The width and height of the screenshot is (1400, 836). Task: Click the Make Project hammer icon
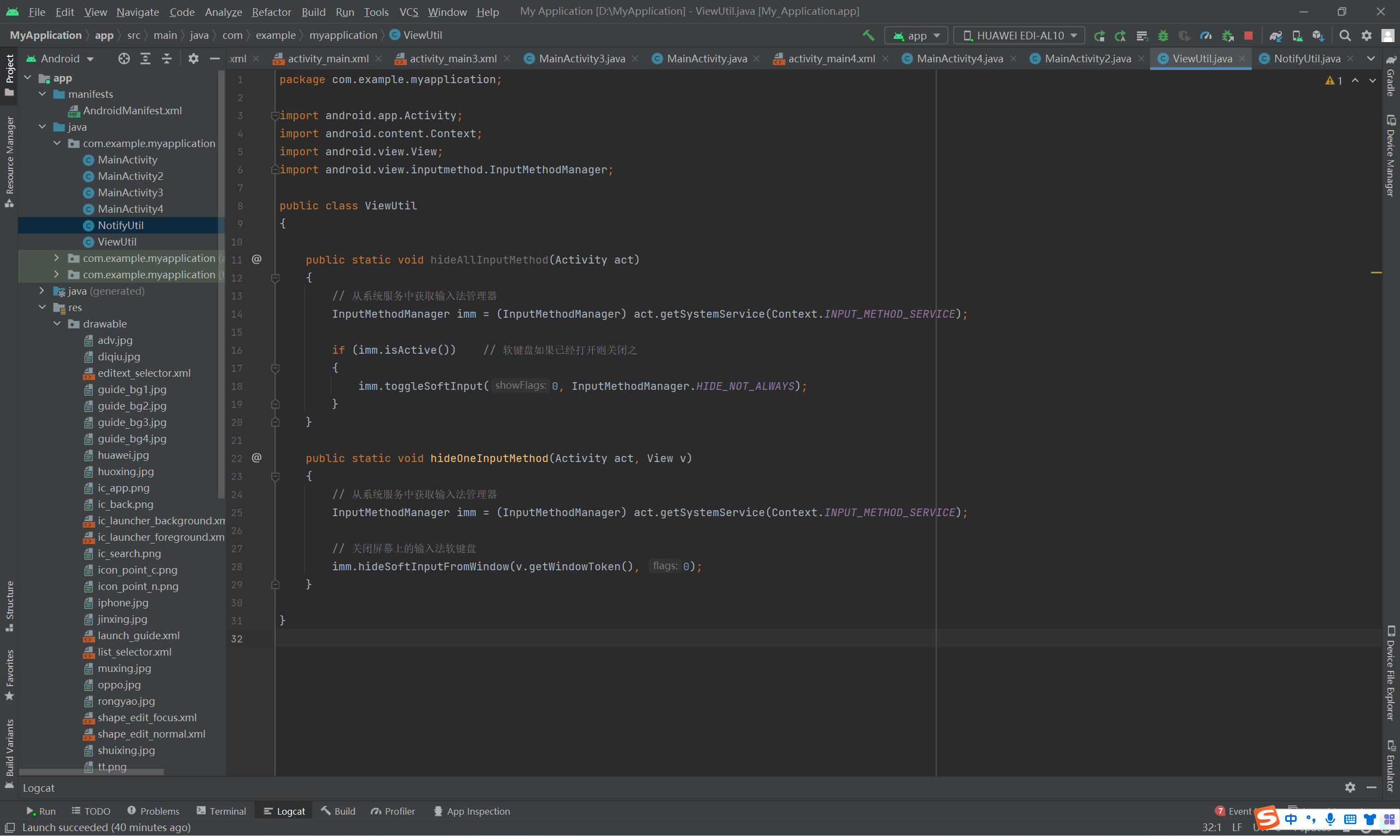point(868,36)
